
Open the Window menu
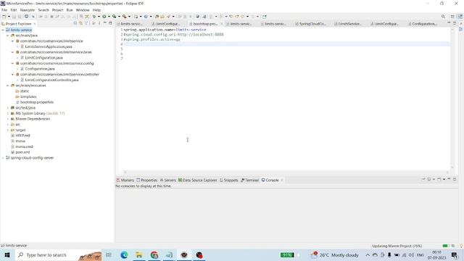point(83,9)
